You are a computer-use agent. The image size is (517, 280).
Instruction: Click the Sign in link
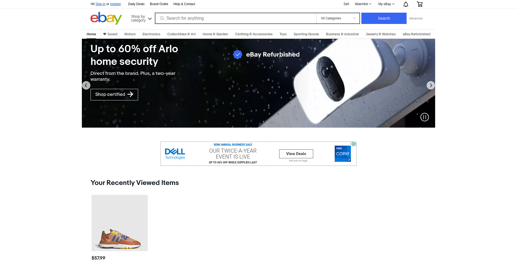click(100, 4)
